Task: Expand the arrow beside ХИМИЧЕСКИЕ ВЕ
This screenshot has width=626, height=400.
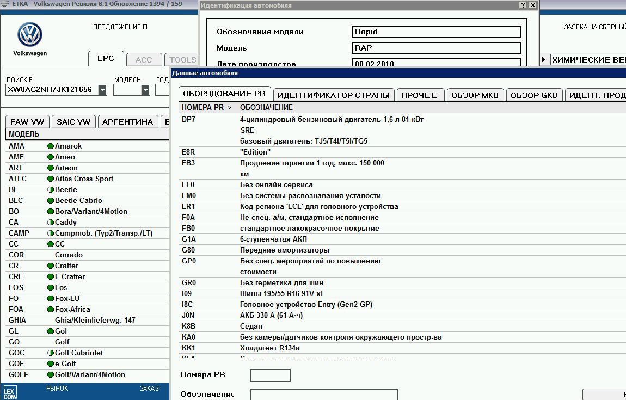Action: (x=543, y=60)
